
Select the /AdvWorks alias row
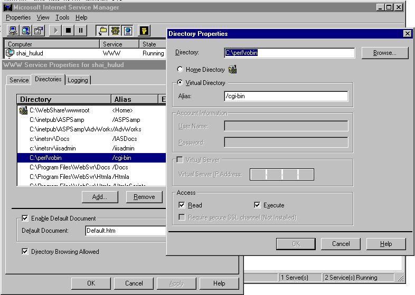[91, 129]
